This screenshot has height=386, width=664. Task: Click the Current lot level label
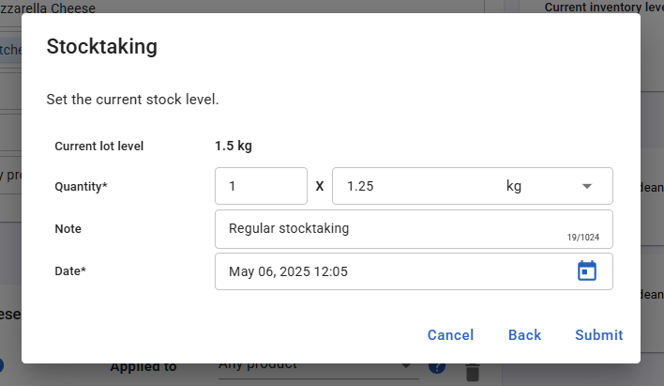99,146
